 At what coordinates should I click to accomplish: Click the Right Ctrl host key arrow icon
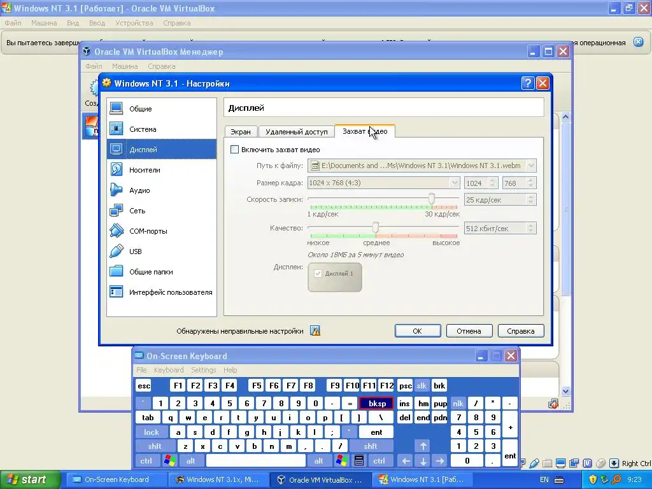tap(614, 463)
